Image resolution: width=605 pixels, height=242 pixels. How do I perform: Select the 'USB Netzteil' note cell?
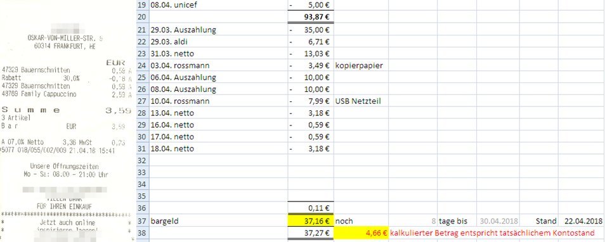pos(361,101)
